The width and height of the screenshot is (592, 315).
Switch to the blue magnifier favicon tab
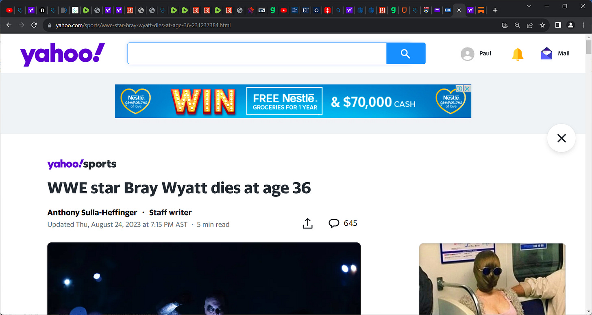338,10
